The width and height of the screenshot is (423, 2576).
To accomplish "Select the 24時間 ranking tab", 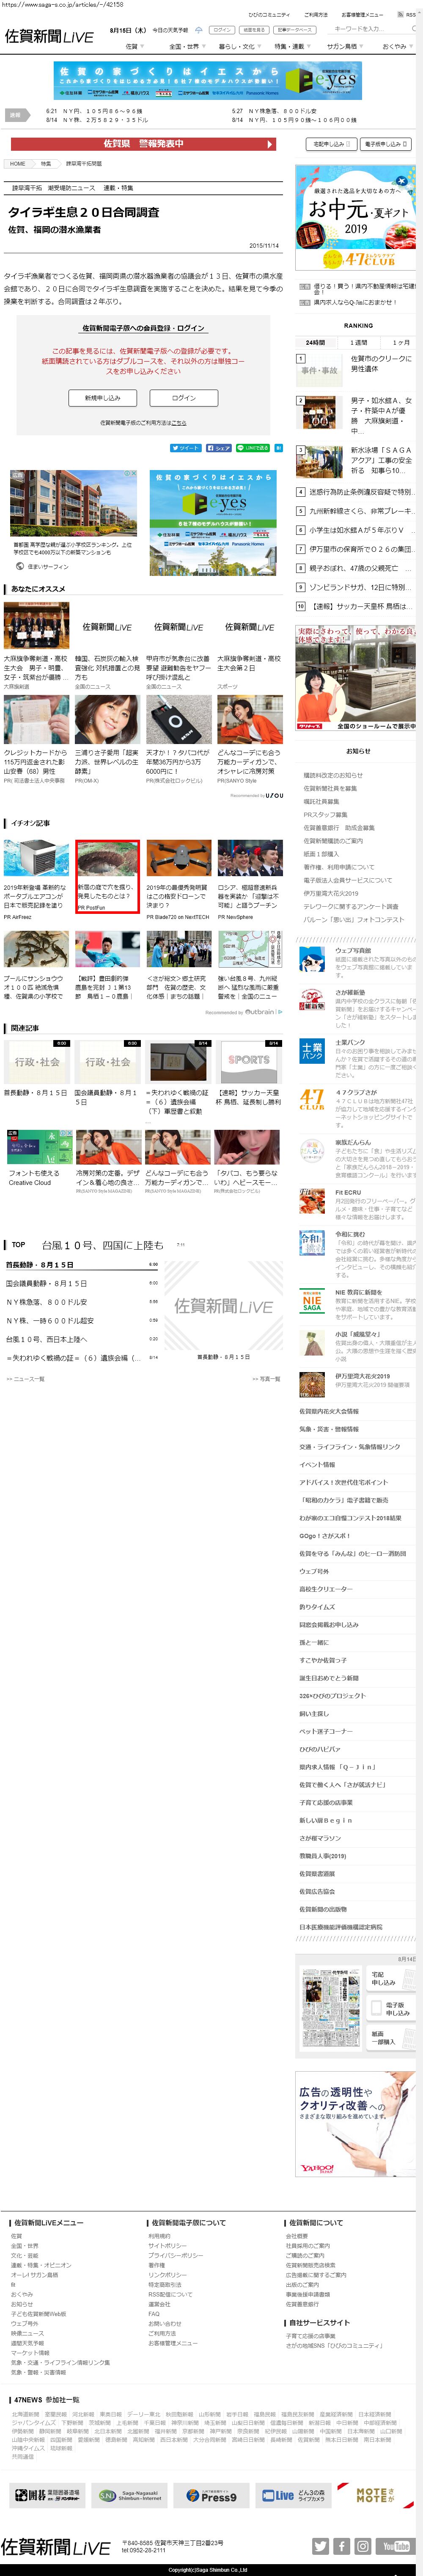I will coord(316,342).
